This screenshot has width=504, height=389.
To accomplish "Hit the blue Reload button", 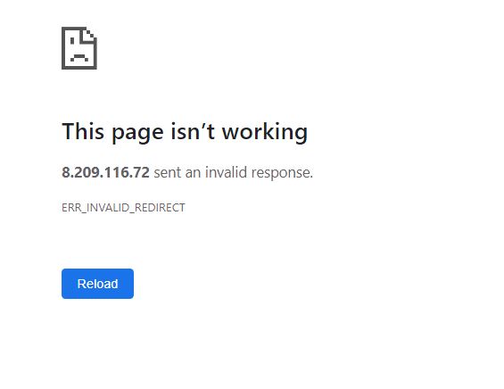I will (x=97, y=284).
